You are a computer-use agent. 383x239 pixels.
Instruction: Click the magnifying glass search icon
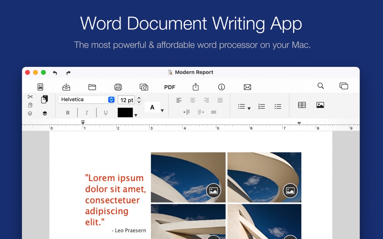tap(321, 86)
